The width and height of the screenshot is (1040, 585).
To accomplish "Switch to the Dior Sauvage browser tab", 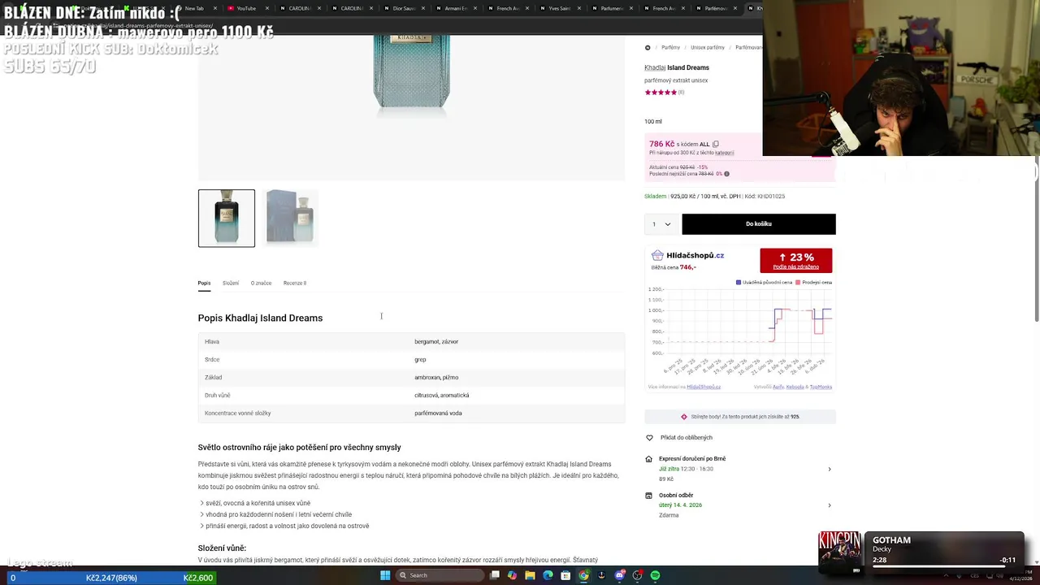I will (x=404, y=8).
